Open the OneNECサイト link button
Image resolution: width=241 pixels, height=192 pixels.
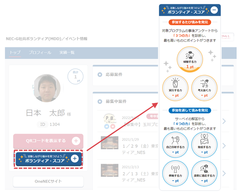click(48, 182)
